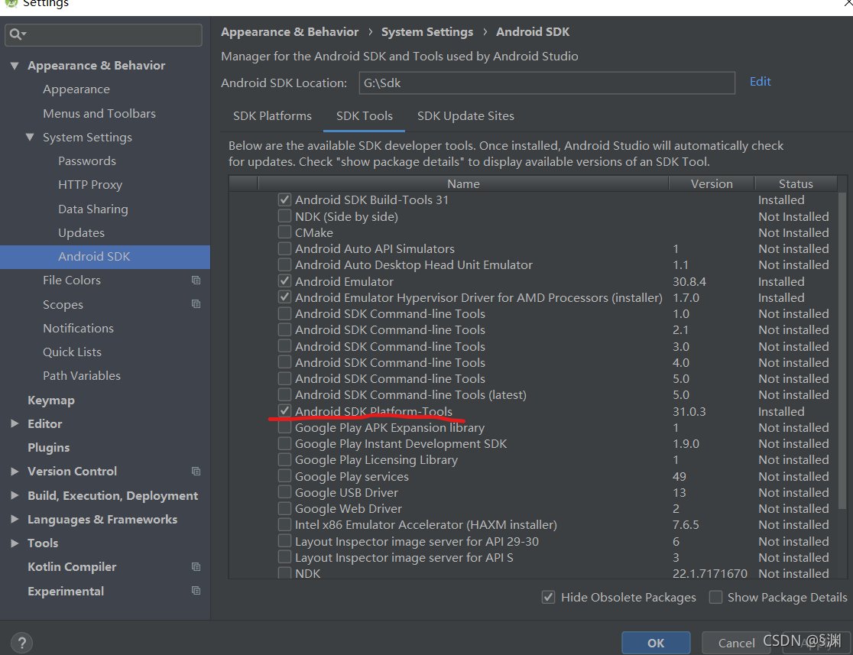
Task: Click the search magnifier icon in settings
Action: click(x=15, y=34)
